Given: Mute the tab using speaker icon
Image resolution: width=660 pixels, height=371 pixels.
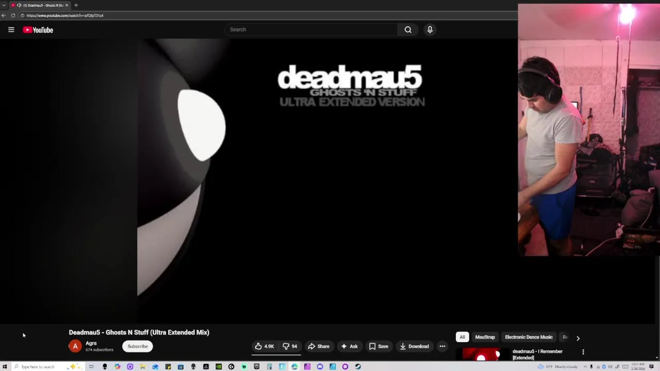Looking at the screenshot, I should [19, 5].
